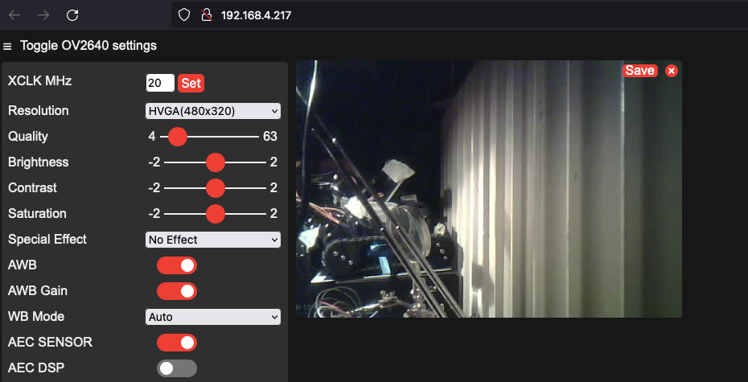Image resolution: width=748 pixels, height=382 pixels.
Task: Click the camera stream image
Action: pos(488,189)
